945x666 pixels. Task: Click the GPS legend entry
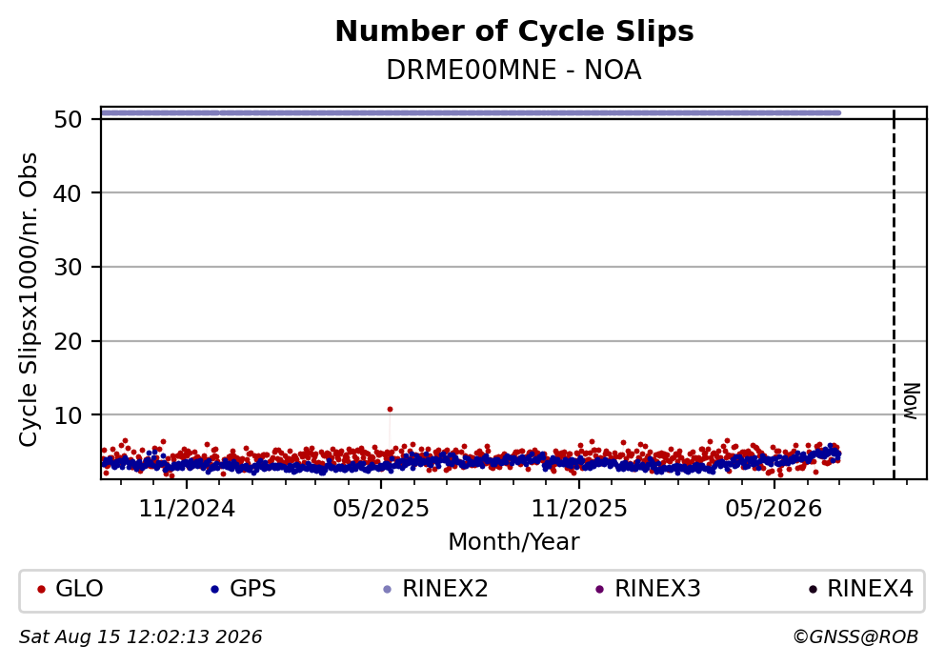click(x=244, y=588)
